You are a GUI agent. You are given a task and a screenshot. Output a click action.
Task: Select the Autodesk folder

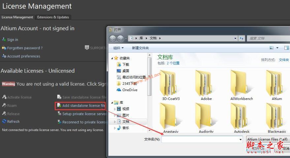(x=242, y=118)
